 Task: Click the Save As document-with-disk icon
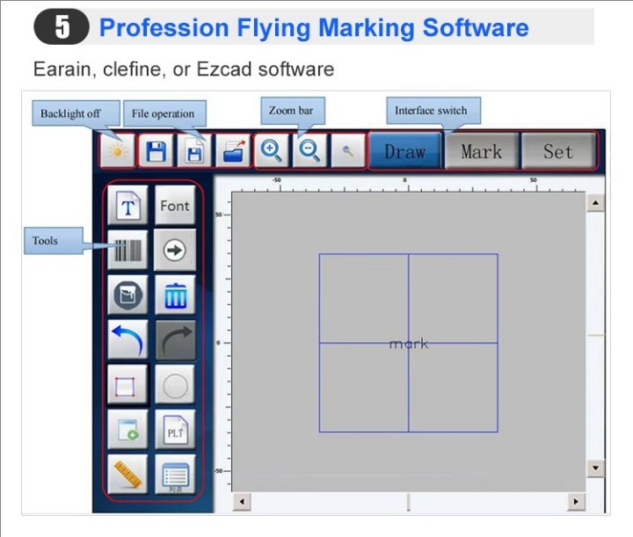pyautogui.click(x=194, y=151)
